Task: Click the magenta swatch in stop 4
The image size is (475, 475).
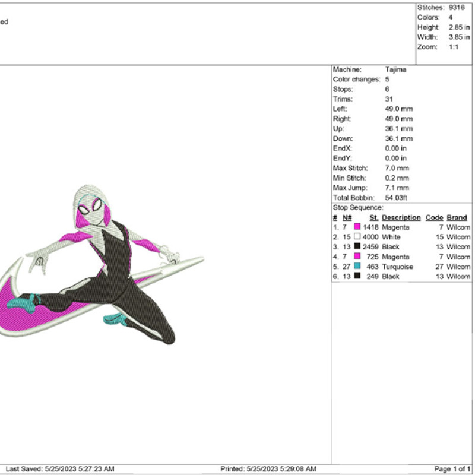Action: [357, 257]
